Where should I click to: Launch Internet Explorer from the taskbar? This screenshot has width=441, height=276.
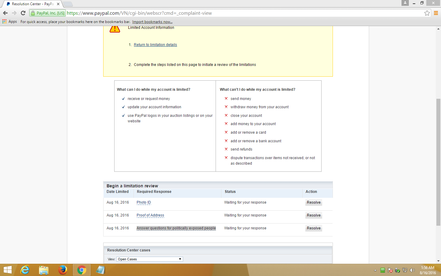click(25, 270)
